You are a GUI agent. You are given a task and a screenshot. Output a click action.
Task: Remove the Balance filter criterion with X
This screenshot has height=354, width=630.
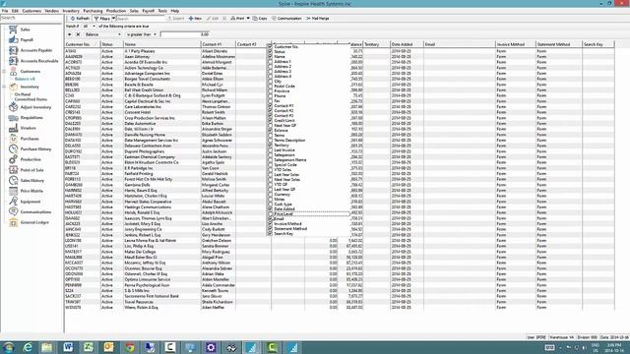(x=78, y=34)
